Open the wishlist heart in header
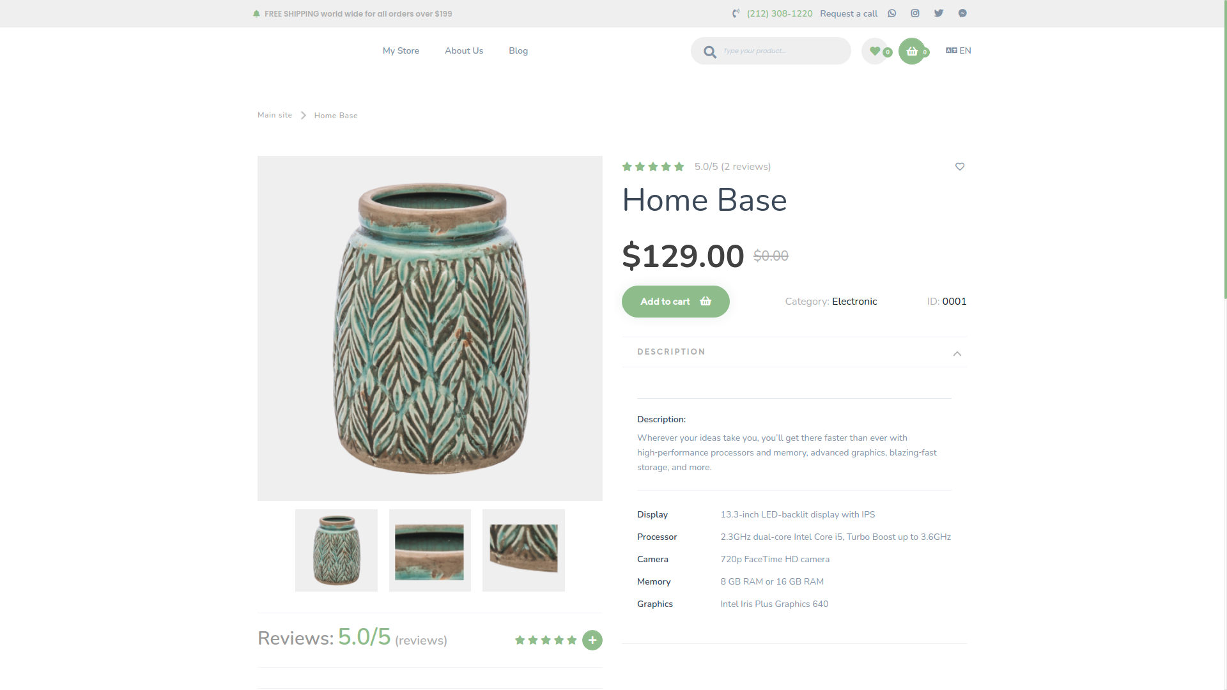This screenshot has height=690, width=1227. (x=875, y=51)
